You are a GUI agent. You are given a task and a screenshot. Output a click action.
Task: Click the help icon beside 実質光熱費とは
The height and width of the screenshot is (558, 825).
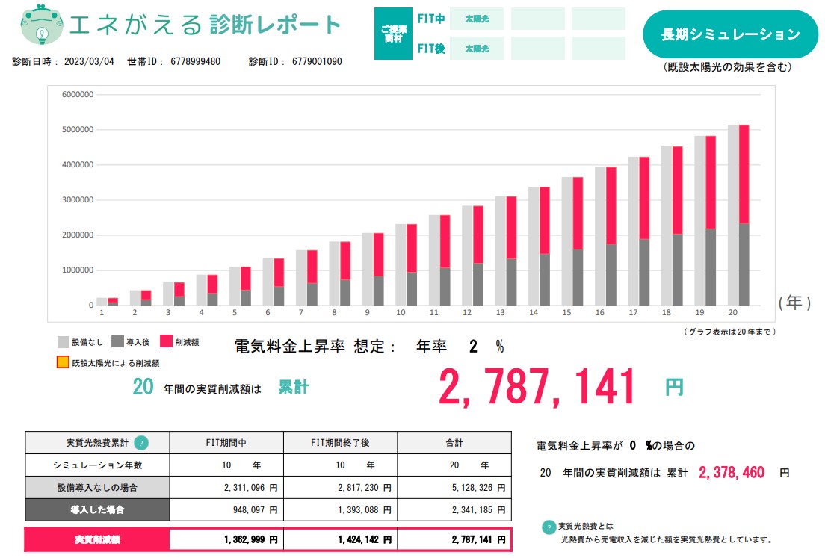tap(549, 527)
